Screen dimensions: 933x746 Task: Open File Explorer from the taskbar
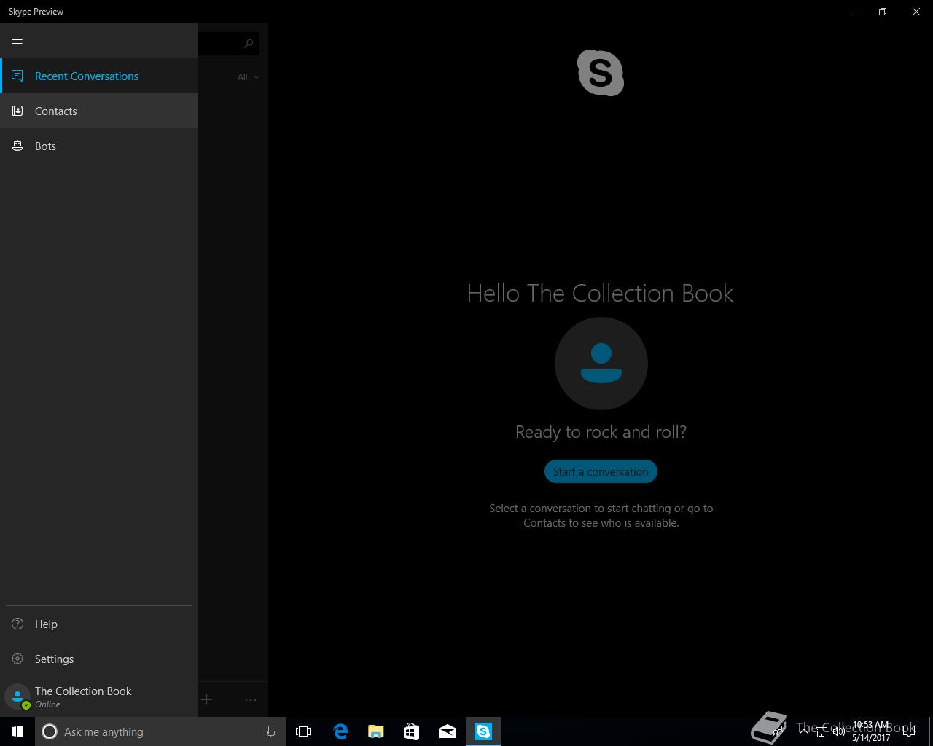point(375,731)
